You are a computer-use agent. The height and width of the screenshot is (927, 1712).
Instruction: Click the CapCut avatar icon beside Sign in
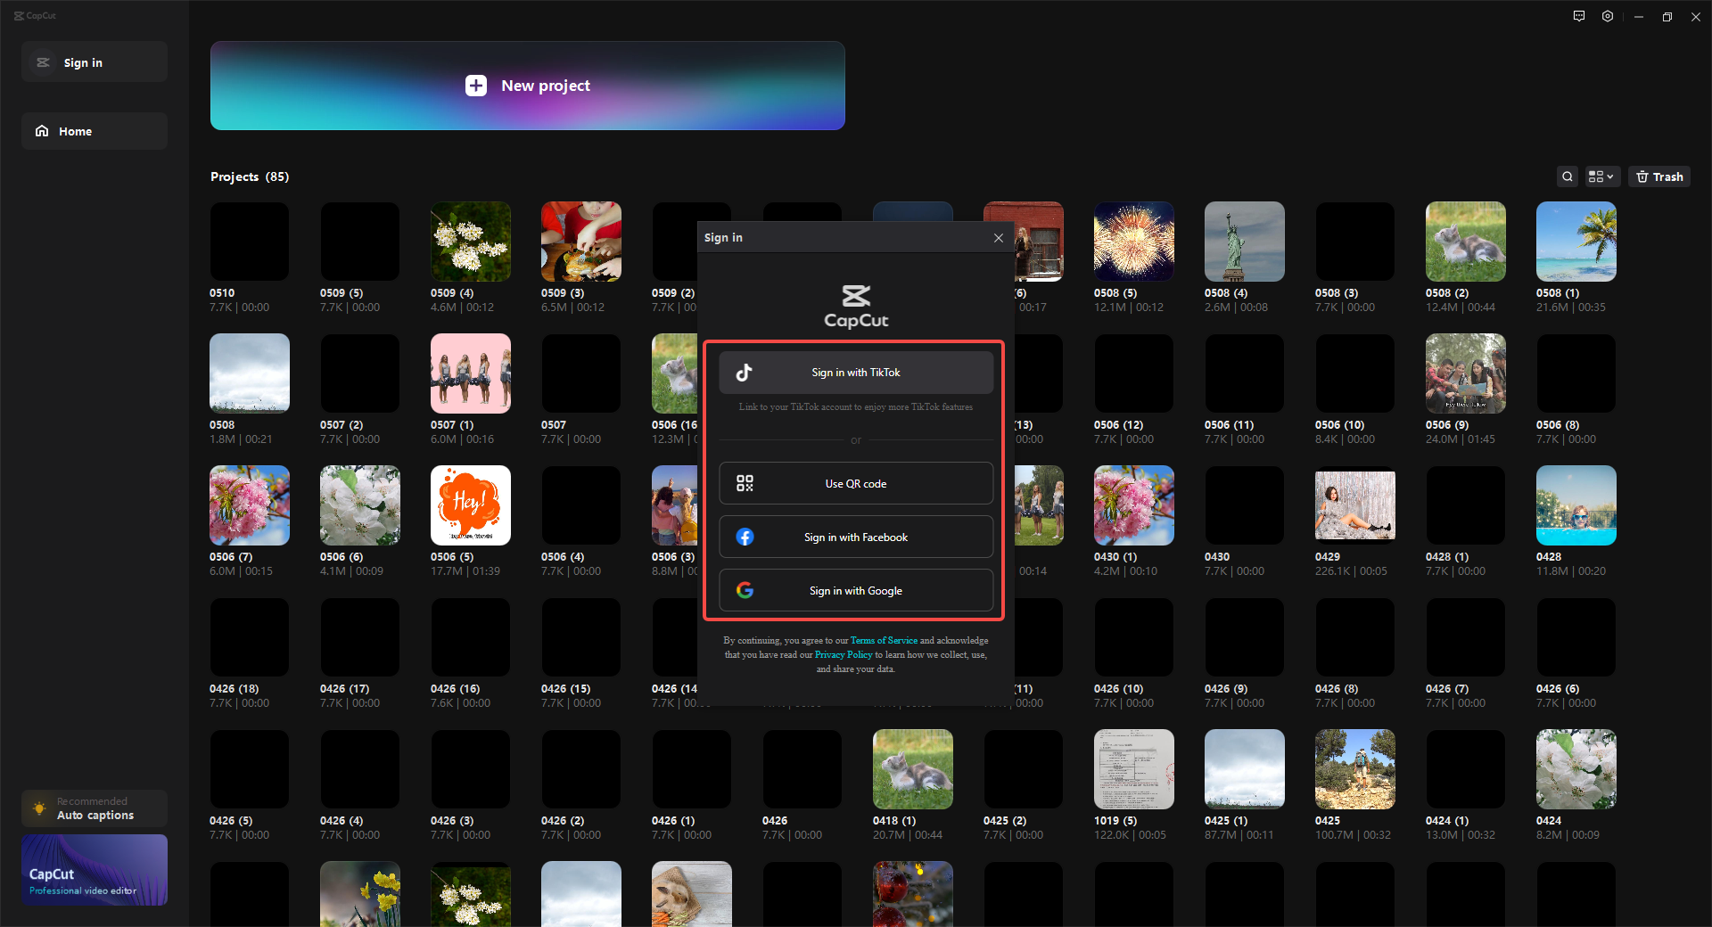click(43, 62)
